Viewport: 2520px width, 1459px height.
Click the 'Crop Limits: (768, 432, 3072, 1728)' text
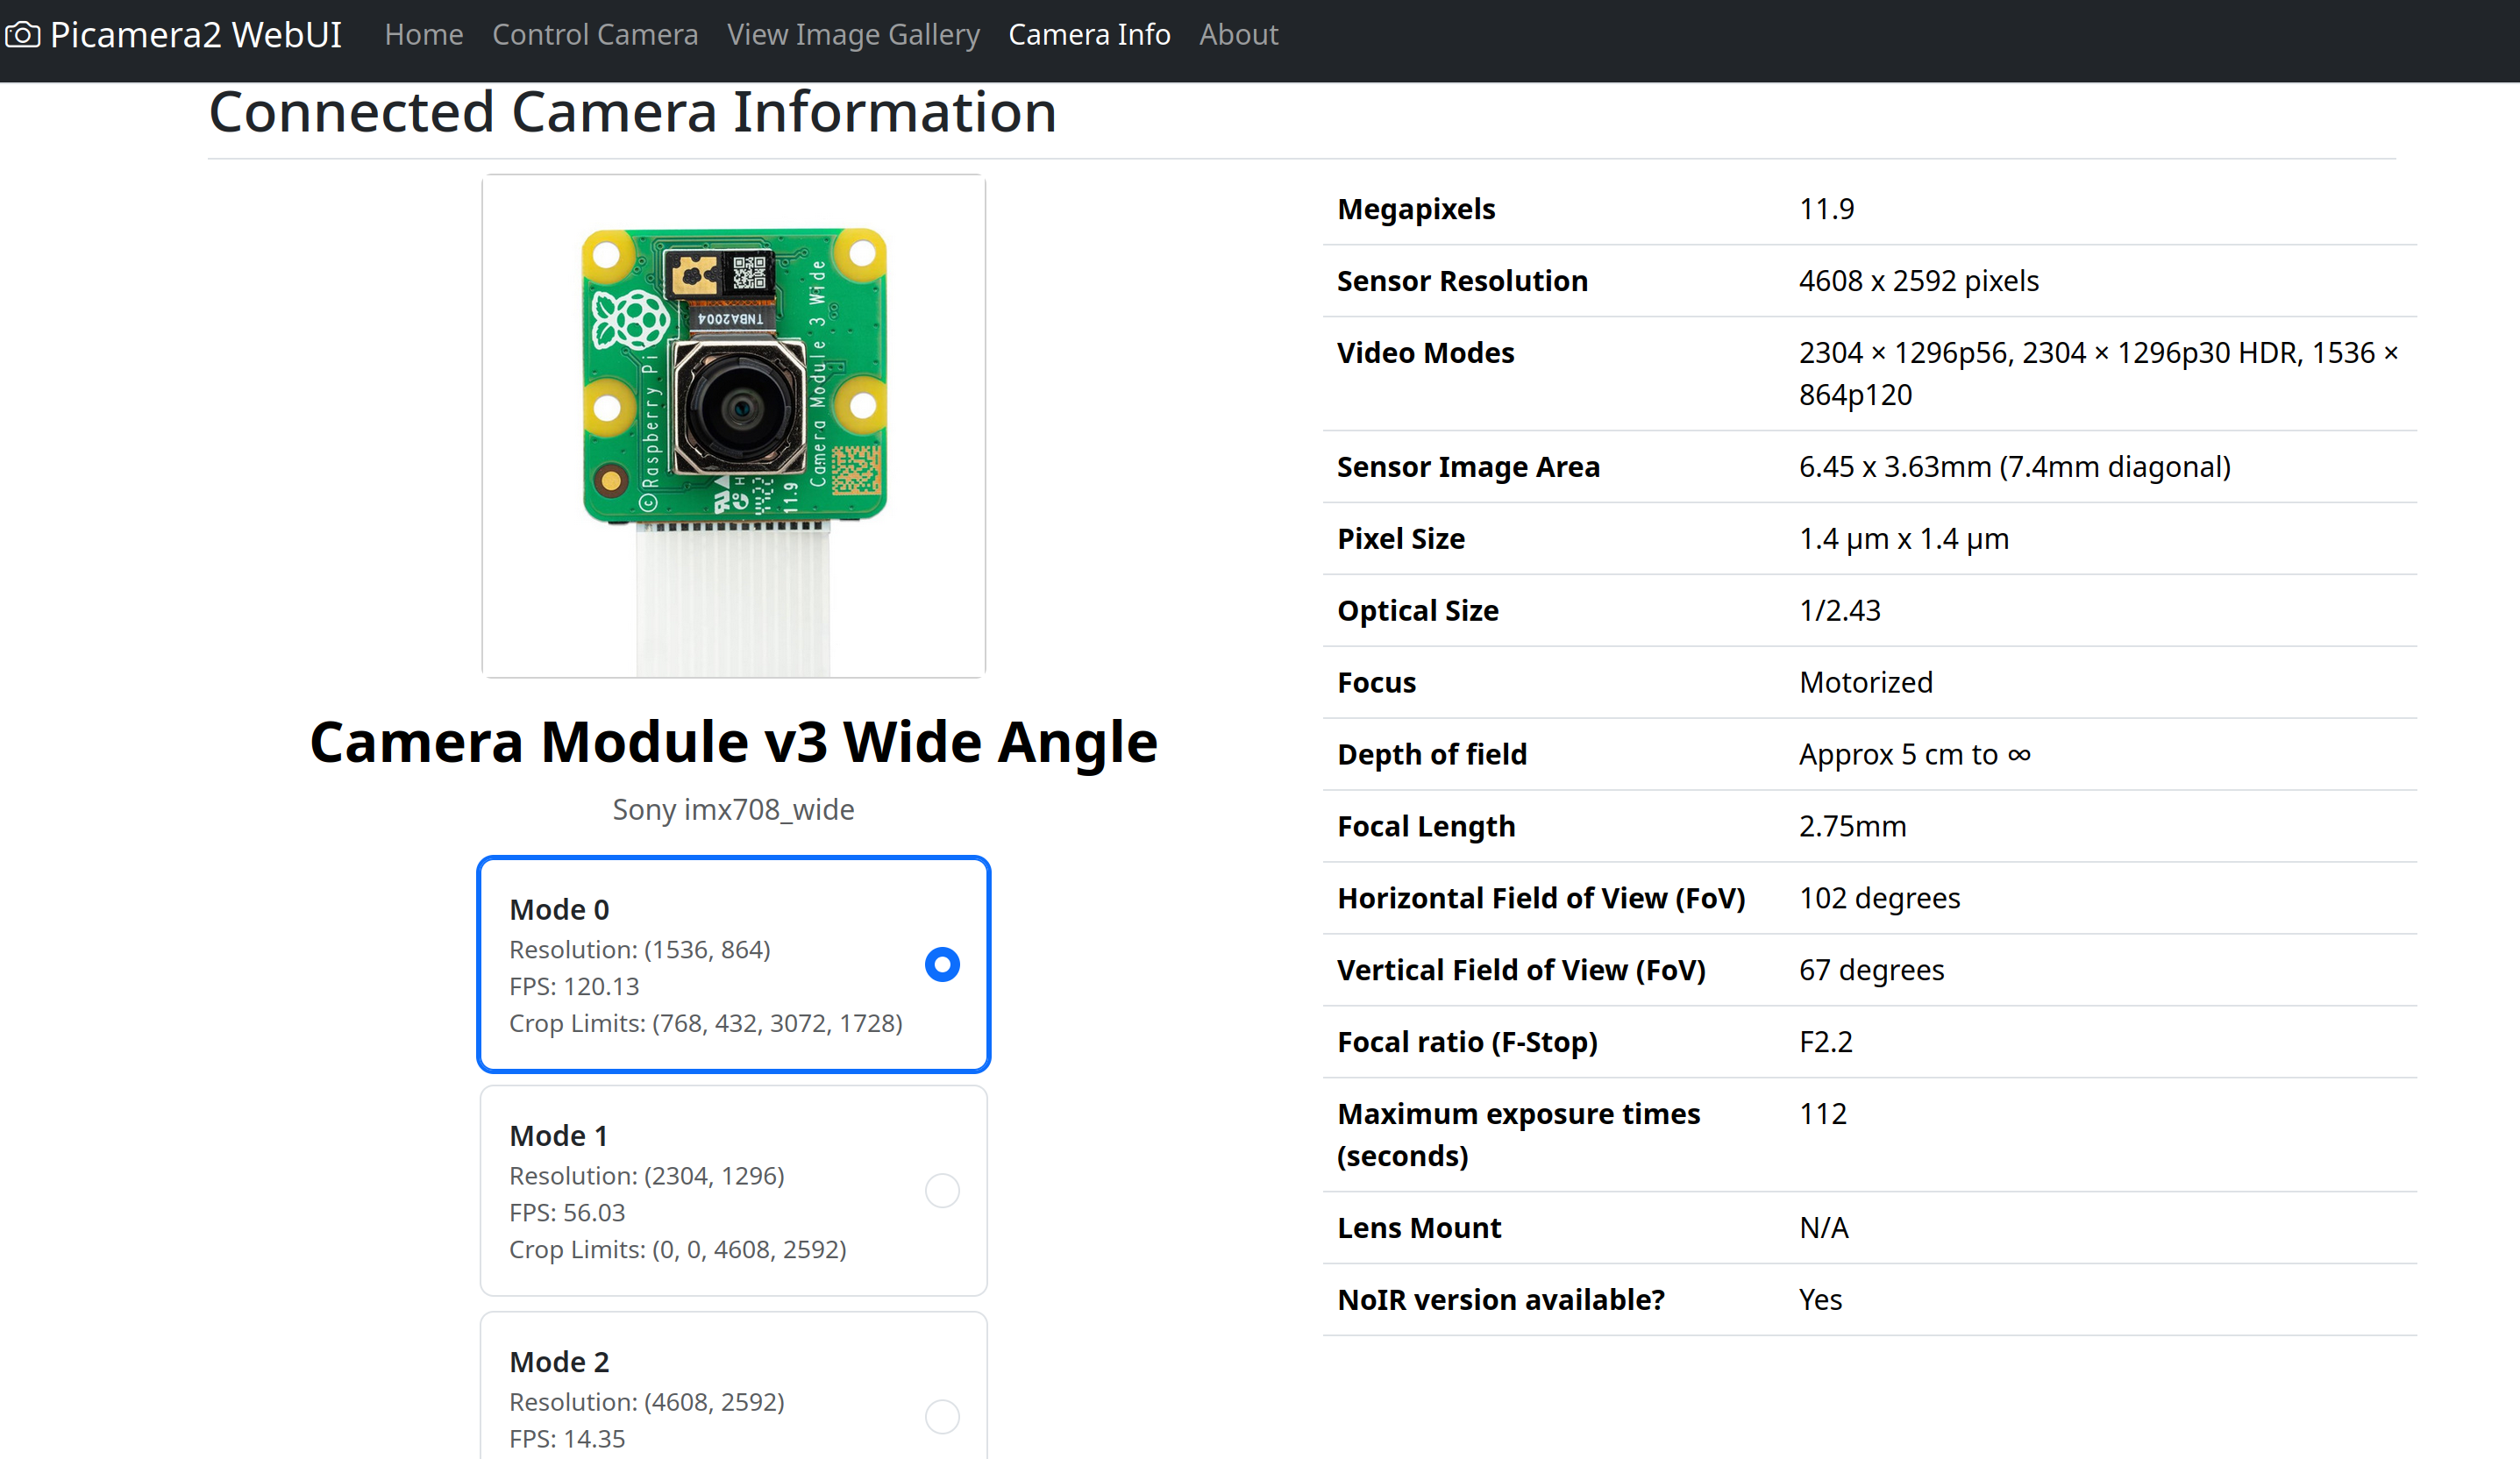pos(706,1023)
